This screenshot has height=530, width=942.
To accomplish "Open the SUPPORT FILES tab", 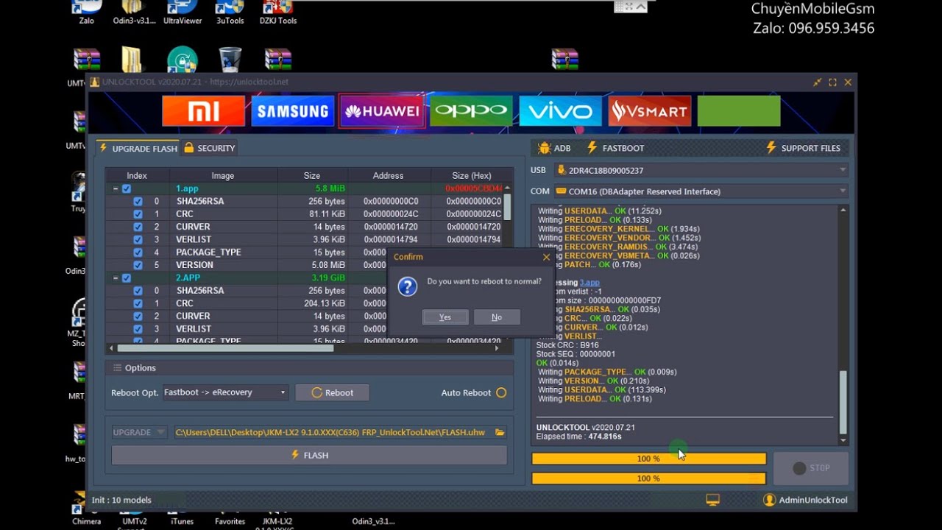I will (x=803, y=148).
